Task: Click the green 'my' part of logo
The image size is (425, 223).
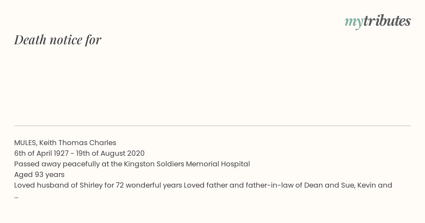Action: click(353, 22)
